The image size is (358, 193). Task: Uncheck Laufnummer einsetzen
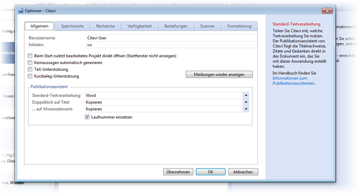(x=87, y=117)
